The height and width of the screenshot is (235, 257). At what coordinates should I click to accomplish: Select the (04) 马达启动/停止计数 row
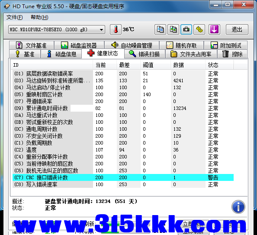click(123, 87)
